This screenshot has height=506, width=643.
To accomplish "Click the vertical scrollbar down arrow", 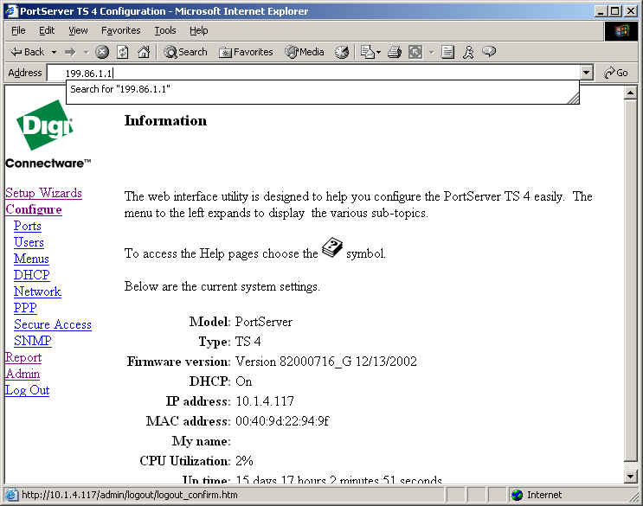I will [x=630, y=477].
